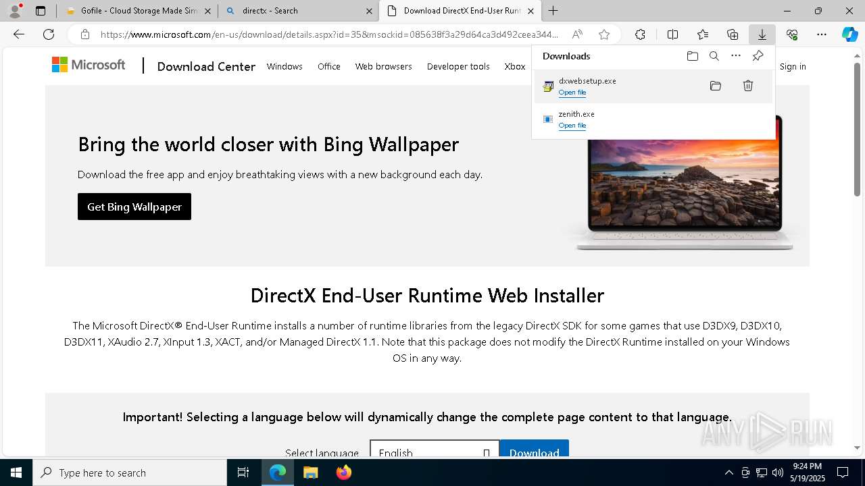Image resolution: width=865 pixels, height=486 pixels.
Task: Open Task View on taskbar
Action: click(x=243, y=473)
